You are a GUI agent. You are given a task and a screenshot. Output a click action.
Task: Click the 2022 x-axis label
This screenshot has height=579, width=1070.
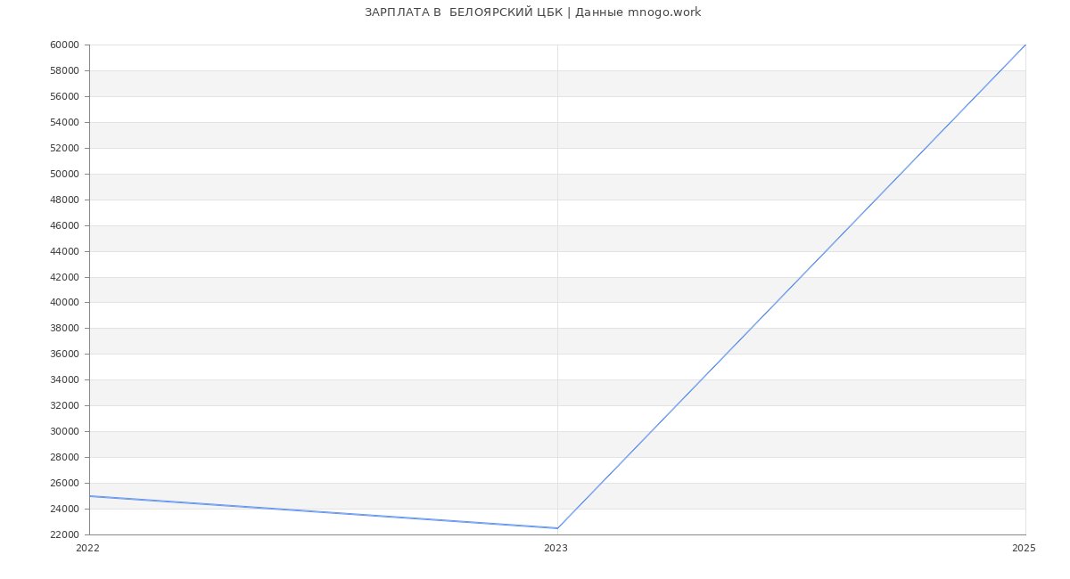pos(88,549)
